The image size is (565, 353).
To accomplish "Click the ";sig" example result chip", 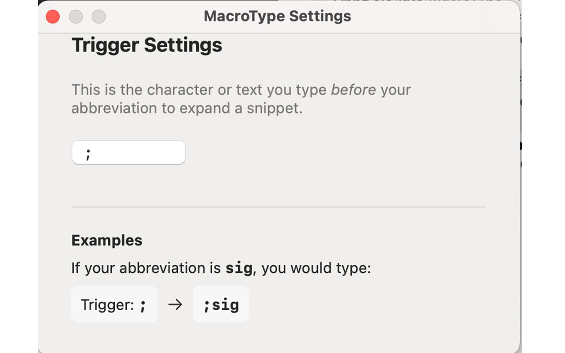I will (221, 304).
